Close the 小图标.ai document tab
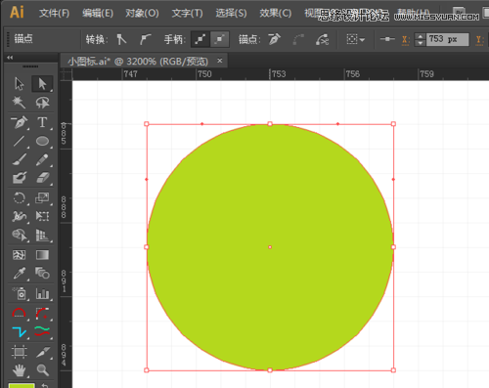Viewport: 489px width, 388px height. click(220, 61)
